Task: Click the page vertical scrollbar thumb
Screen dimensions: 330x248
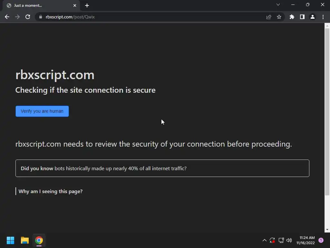Action: pos(327,112)
